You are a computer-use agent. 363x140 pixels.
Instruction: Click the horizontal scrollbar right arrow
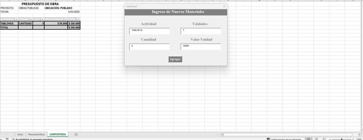tap(360, 134)
